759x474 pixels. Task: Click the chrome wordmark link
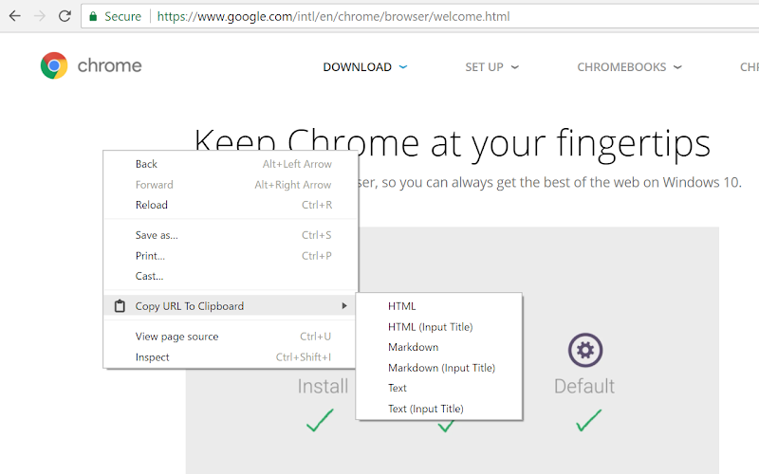click(109, 65)
